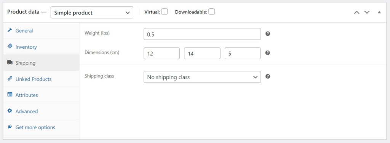Screen dimensions: 390x143
Task: Open the Attributes tab
Action: [41, 95]
